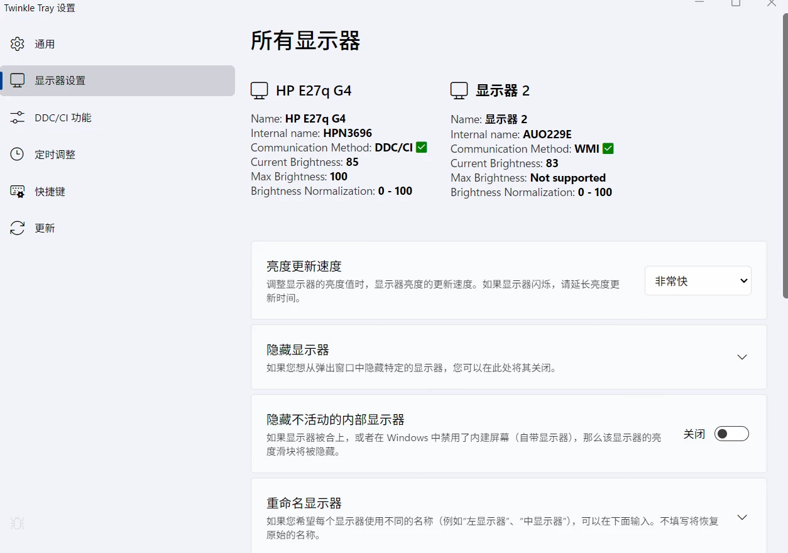This screenshot has height=553, width=788.
Task: Click Current Brightness value 83
Action: coord(552,163)
